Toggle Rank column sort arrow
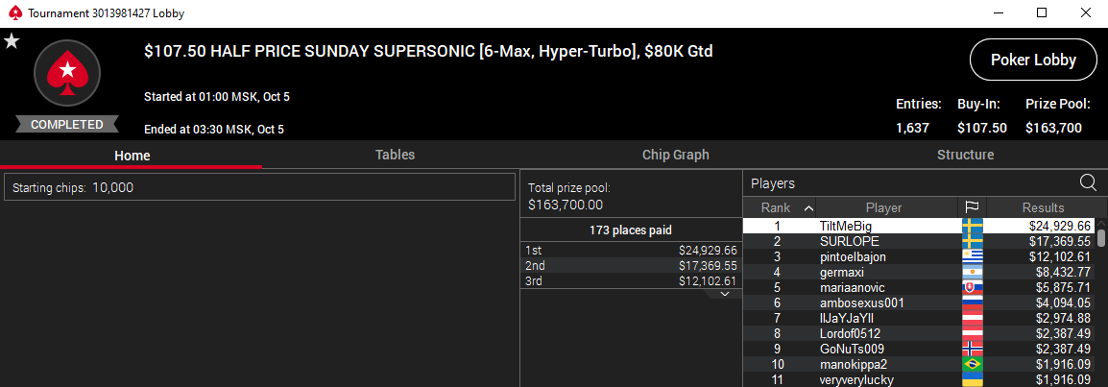 807,207
